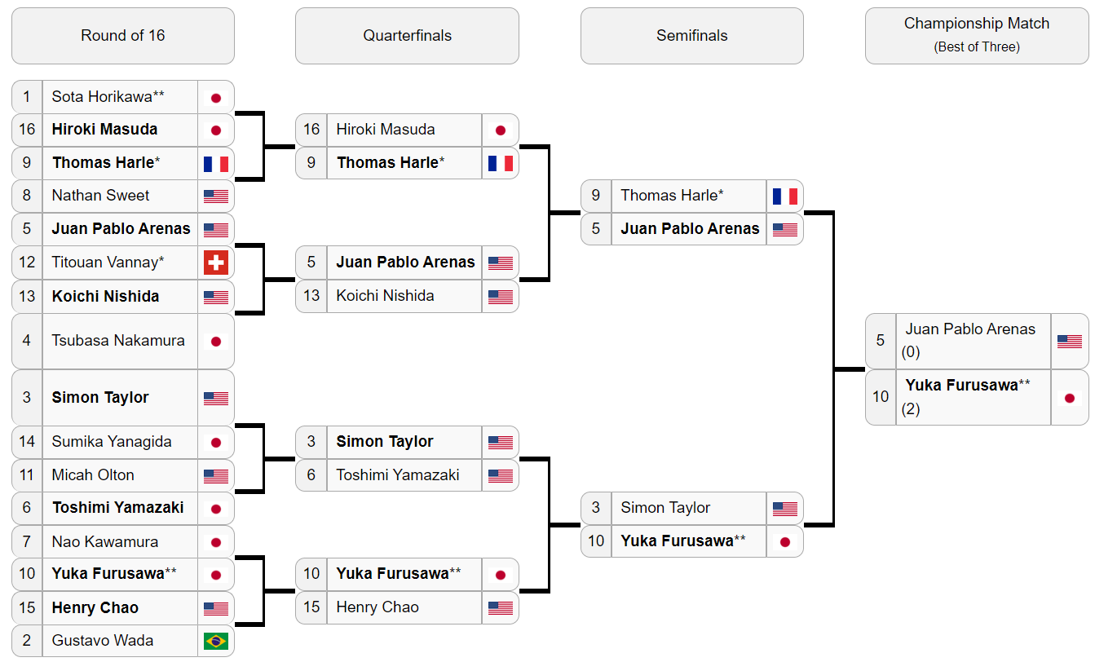Select the Round of 16 header

click(123, 36)
